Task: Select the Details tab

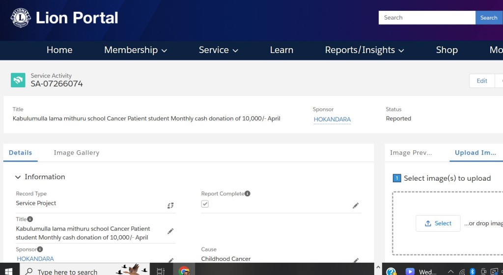Action: pos(20,153)
